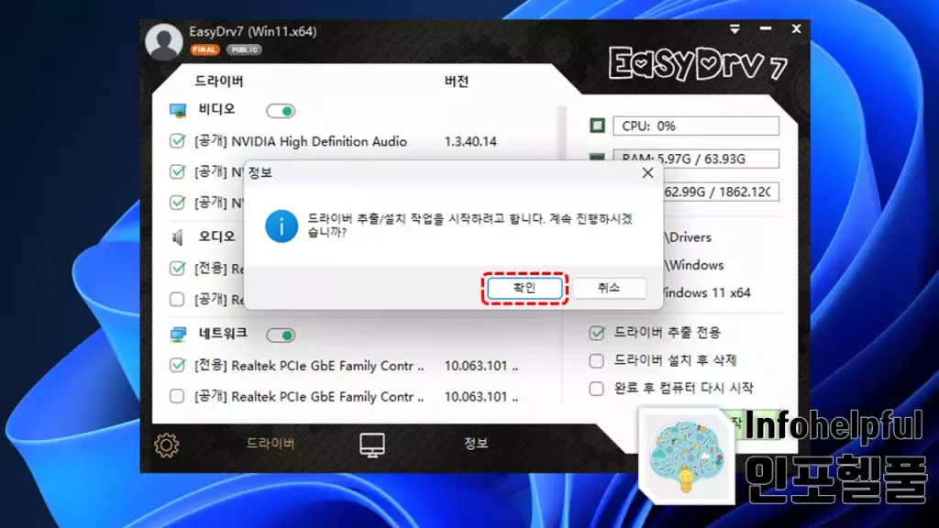939x528 pixels.
Task: Click the 네트워크 category icon
Action: [178, 334]
